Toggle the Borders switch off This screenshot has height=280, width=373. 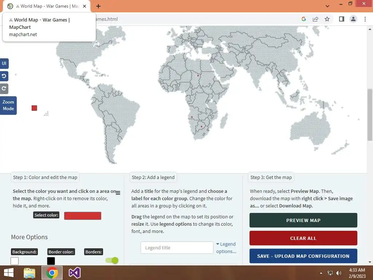(x=112, y=260)
